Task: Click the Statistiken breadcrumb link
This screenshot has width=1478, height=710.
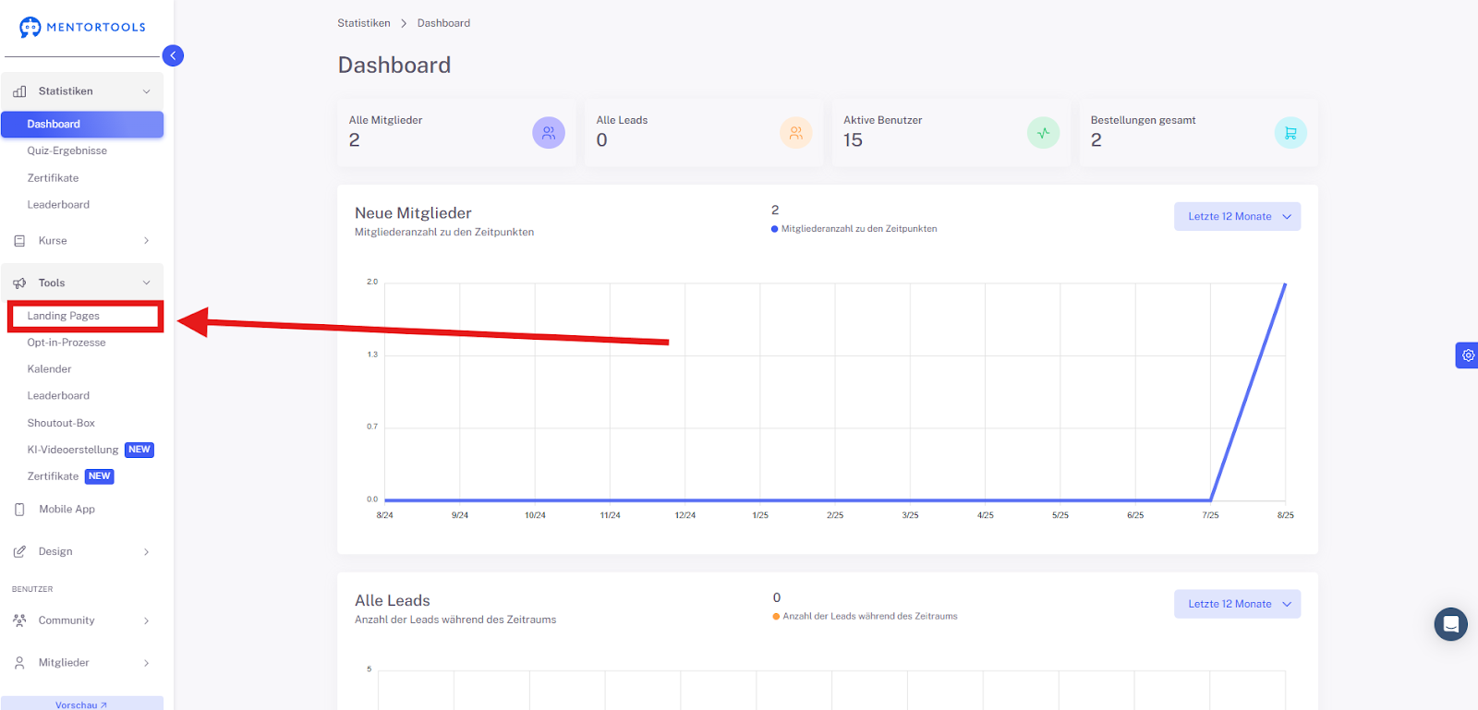Action: point(364,23)
